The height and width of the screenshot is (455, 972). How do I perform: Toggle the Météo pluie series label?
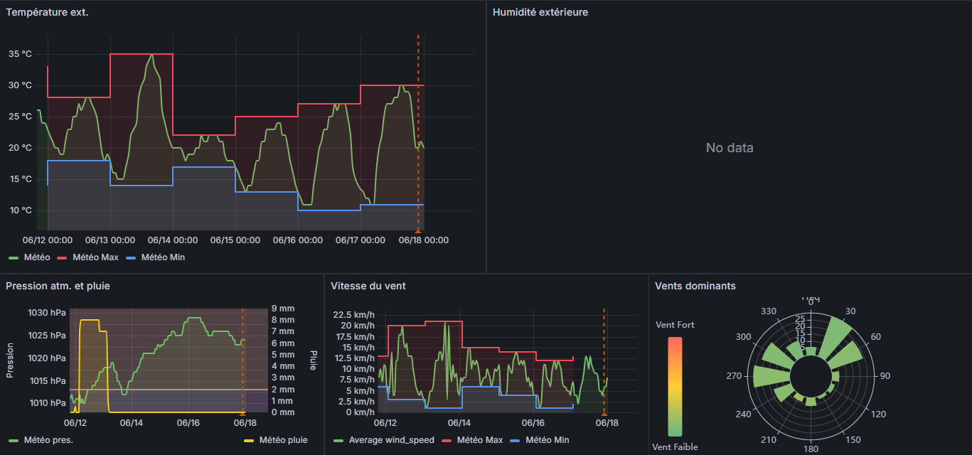(283, 440)
